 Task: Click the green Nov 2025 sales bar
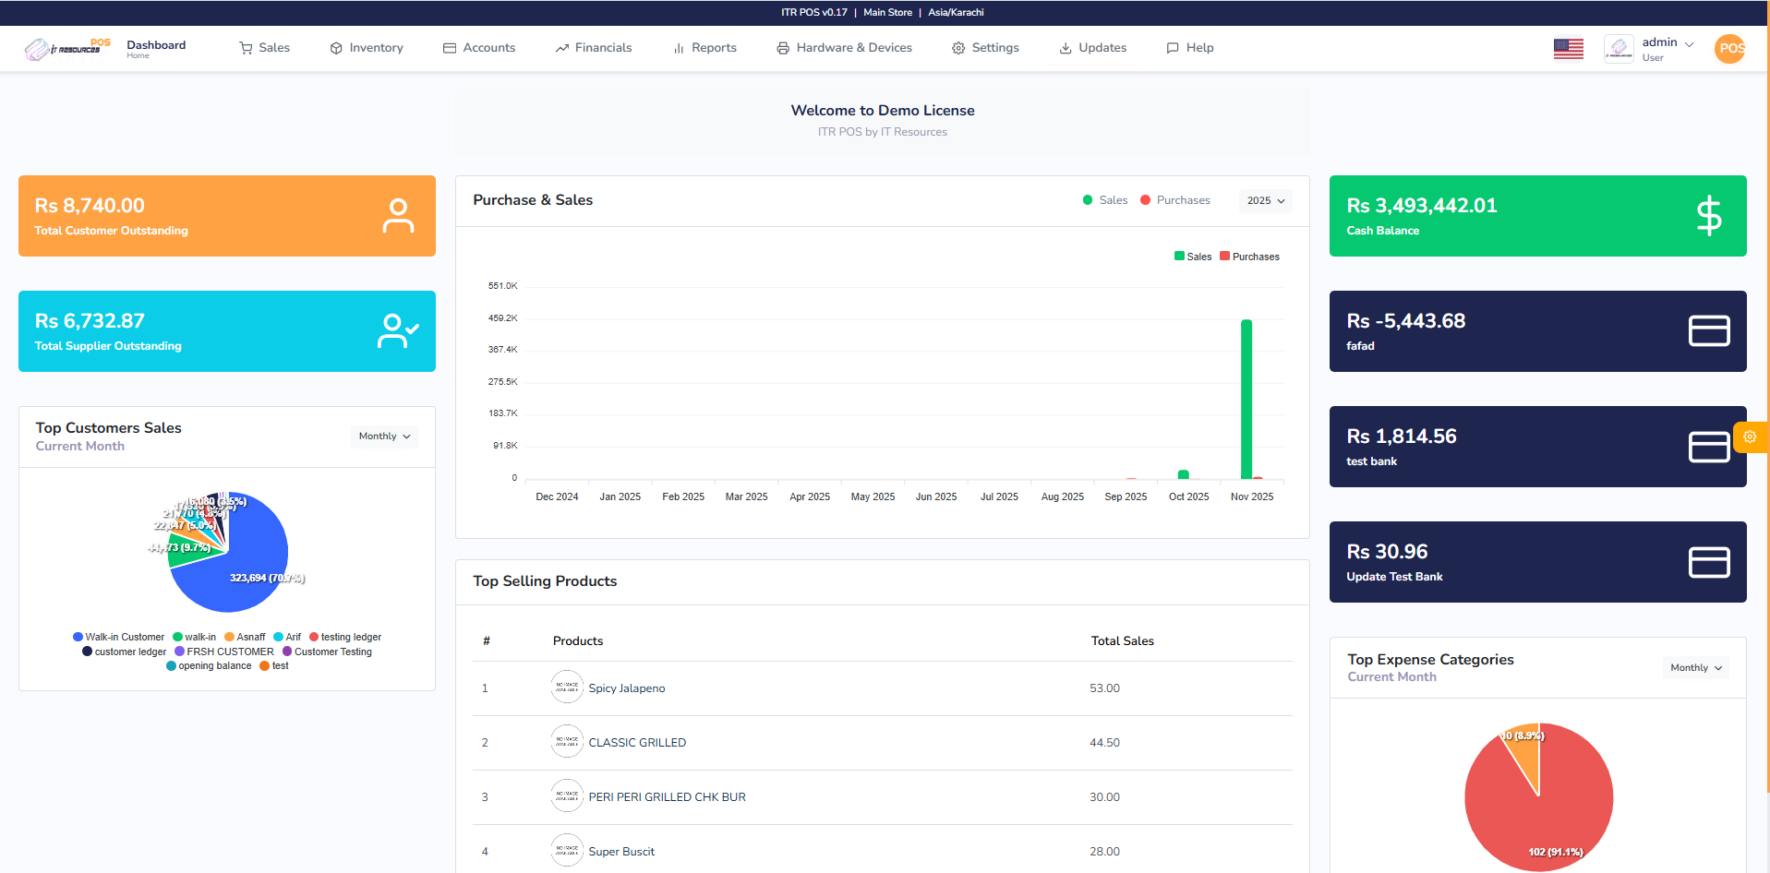(x=1246, y=399)
